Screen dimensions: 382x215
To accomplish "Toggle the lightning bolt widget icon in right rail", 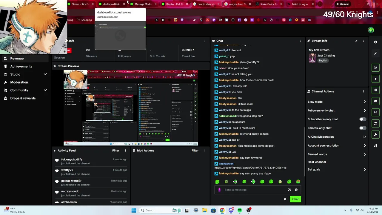I will (375, 79).
